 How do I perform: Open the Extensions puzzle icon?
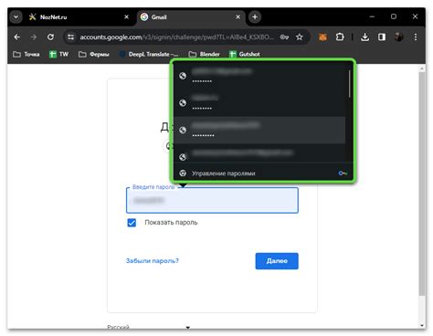point(340,37)
